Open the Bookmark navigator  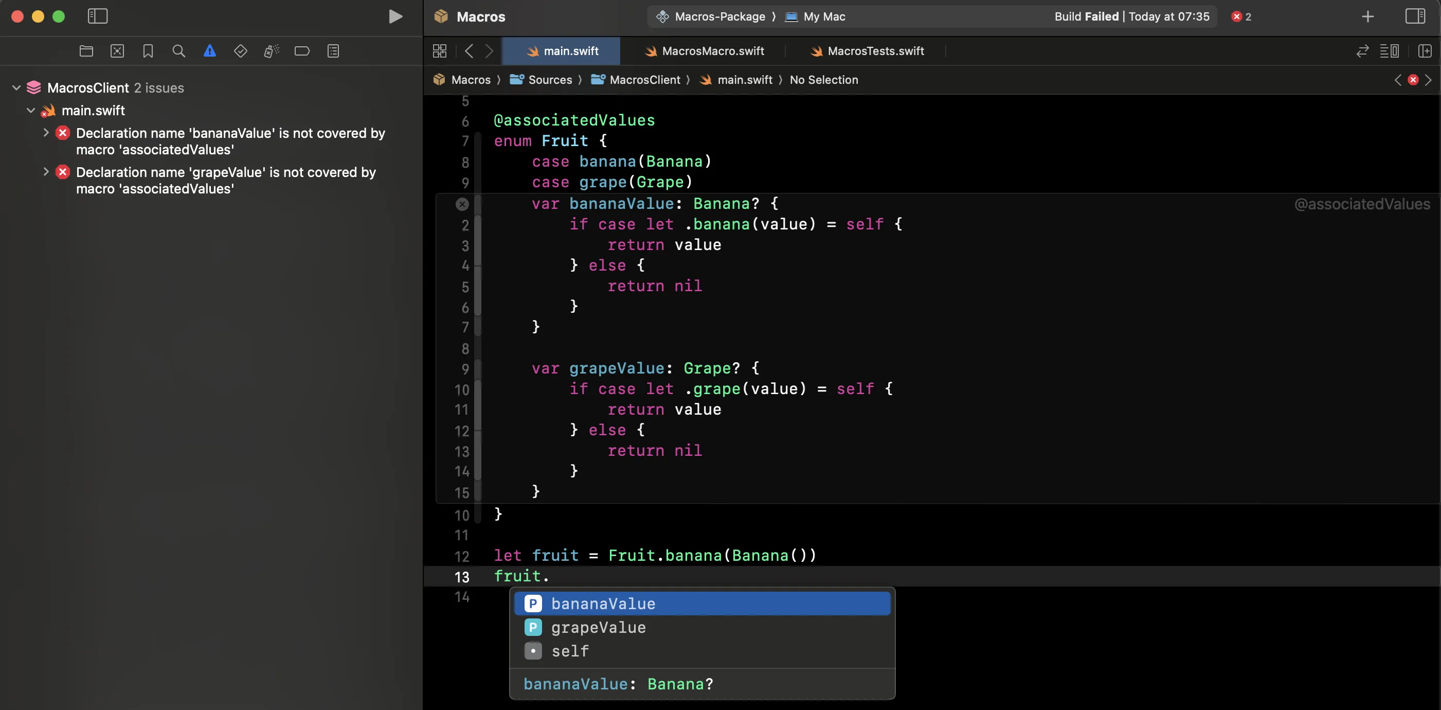[148, 51]
